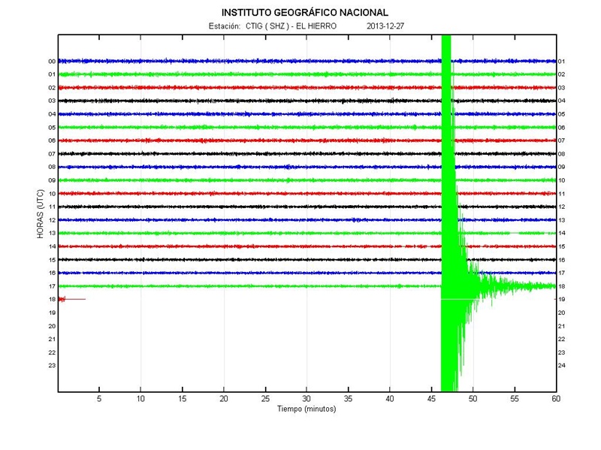Click hour label 01 on the right axis

(x=562, y=62)
